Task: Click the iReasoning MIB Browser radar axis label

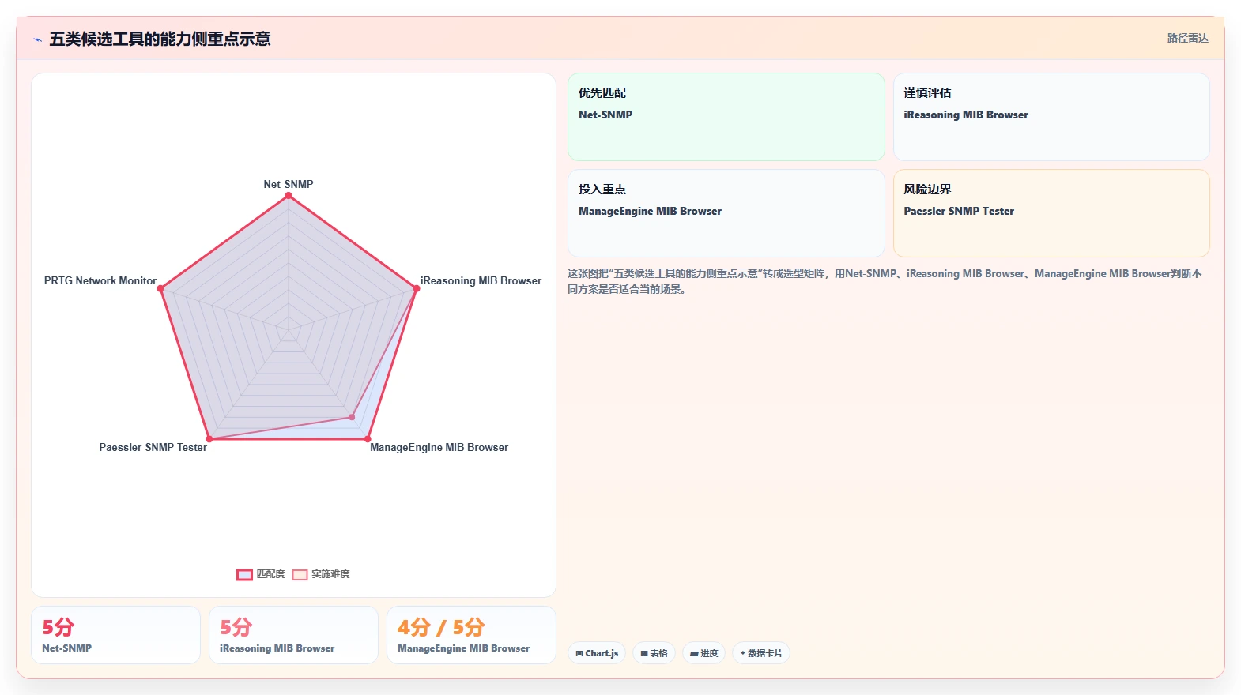Action: point(481,280)
